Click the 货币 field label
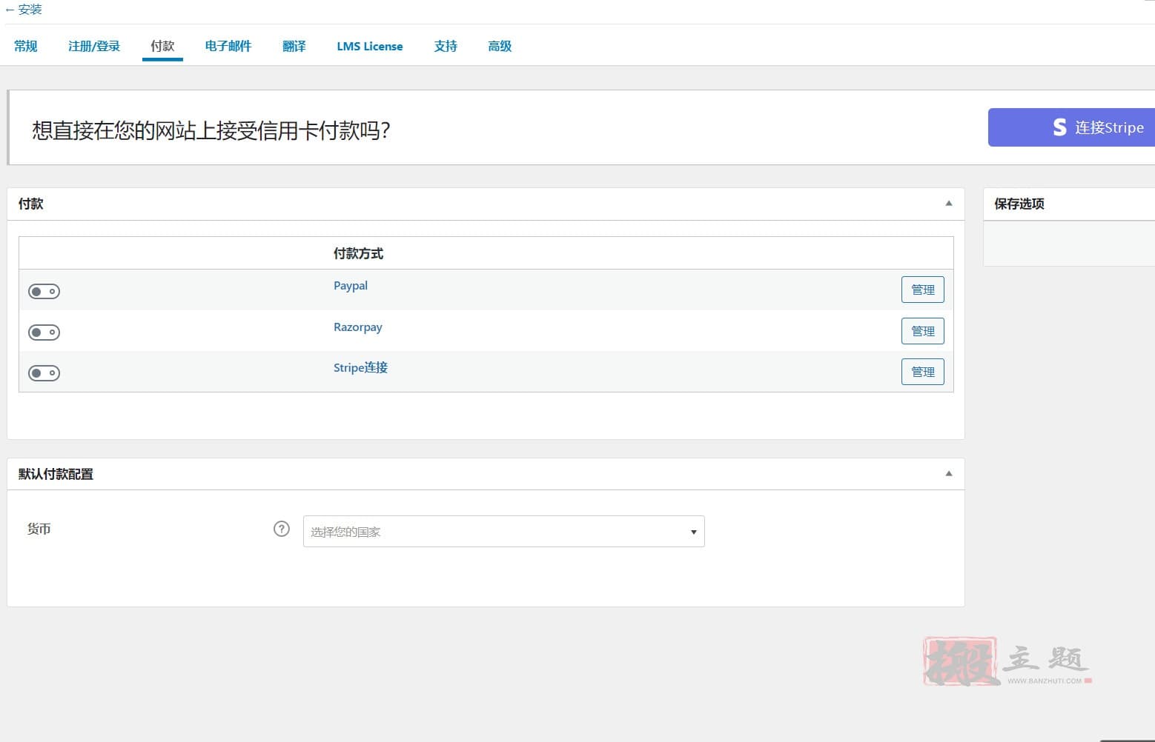 coord(39,529)
